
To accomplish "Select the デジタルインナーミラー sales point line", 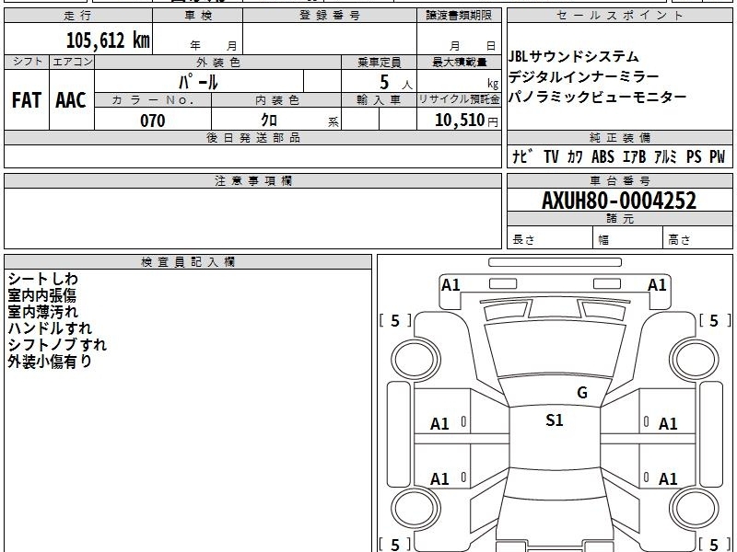I will point(584,76).
